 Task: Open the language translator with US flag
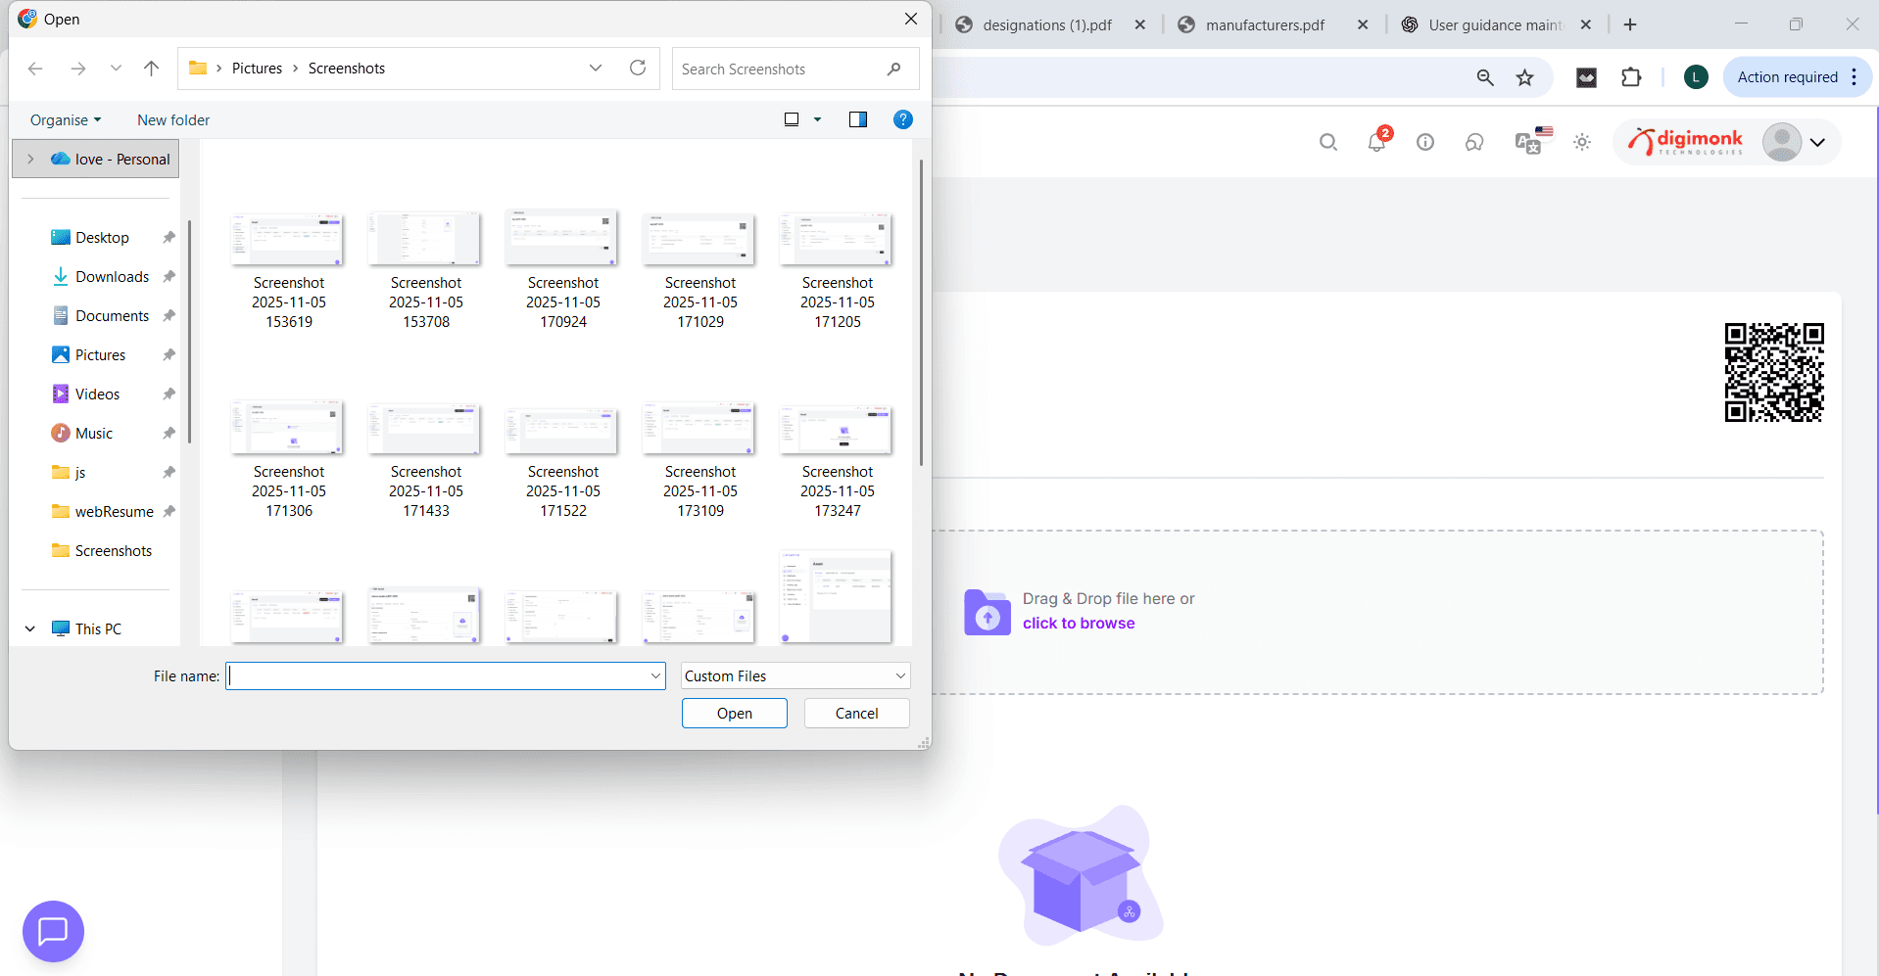click(x=1528, y=144)
